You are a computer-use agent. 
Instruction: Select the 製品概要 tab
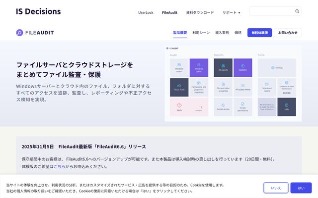pyautogui.click(x=180, y=33)
